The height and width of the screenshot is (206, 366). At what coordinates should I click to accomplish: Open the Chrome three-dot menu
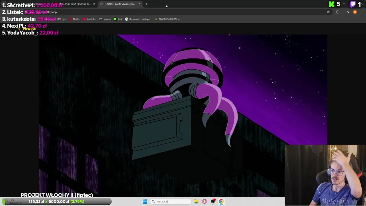pyautogui.click(x=362, y=12)
